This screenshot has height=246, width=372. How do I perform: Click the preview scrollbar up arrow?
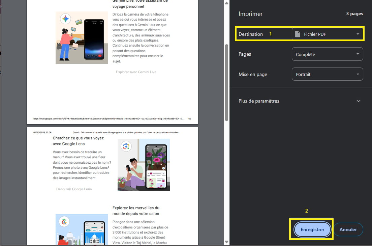tap(226, 3)
